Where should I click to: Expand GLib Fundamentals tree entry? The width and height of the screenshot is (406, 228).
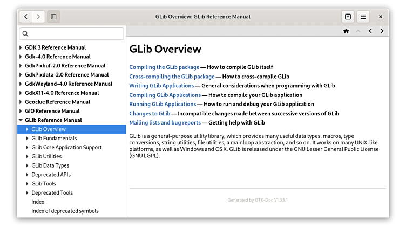[27, 139]
